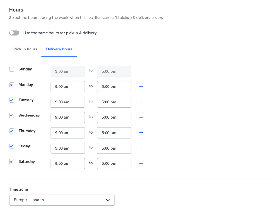Check the Sunday checkbox
The image size is (276, 218).
coord(12,69)
